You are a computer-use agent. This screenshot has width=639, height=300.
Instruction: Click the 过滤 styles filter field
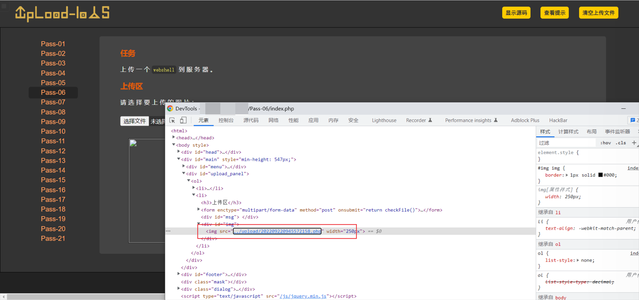(x=566, y=143)
